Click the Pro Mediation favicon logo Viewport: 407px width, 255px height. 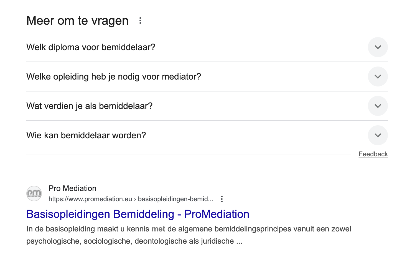pos(34,193)
